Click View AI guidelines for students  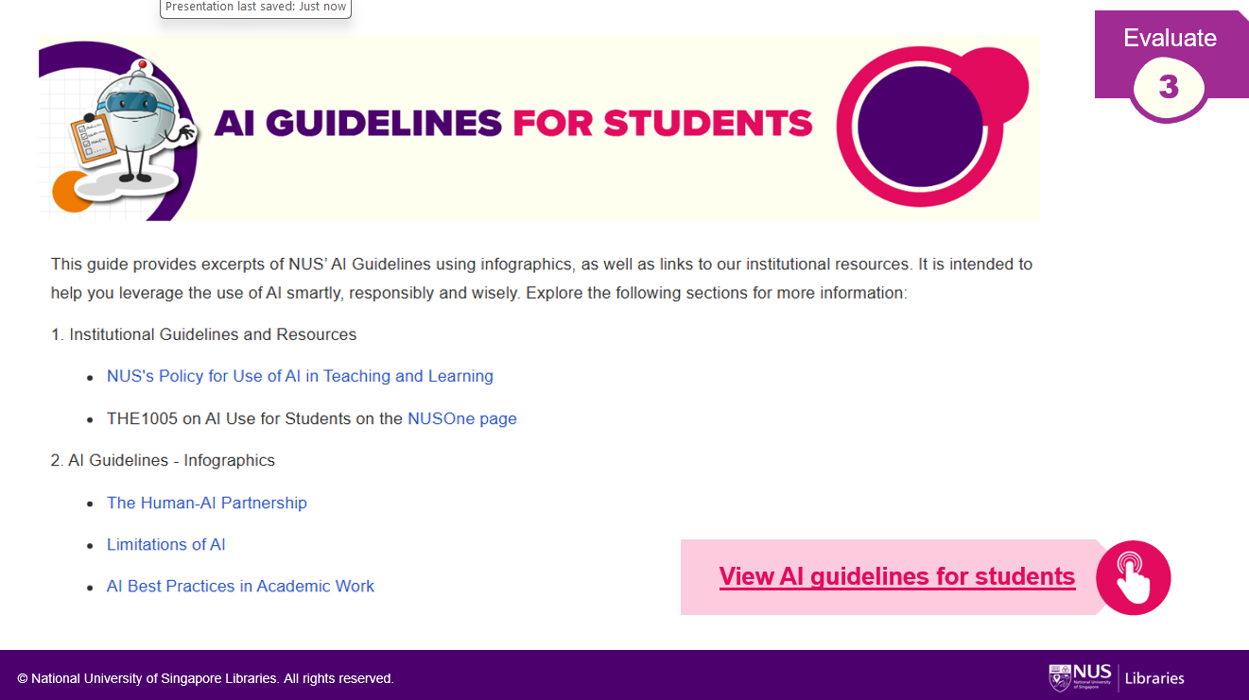point(896,576)
